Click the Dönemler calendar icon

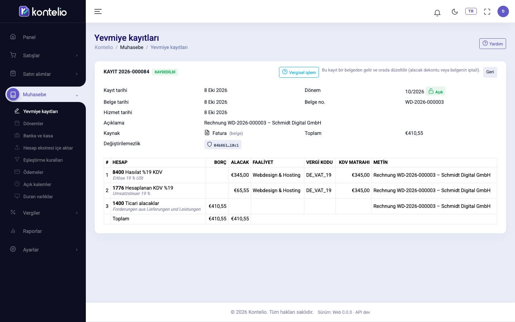click(17, 123)
